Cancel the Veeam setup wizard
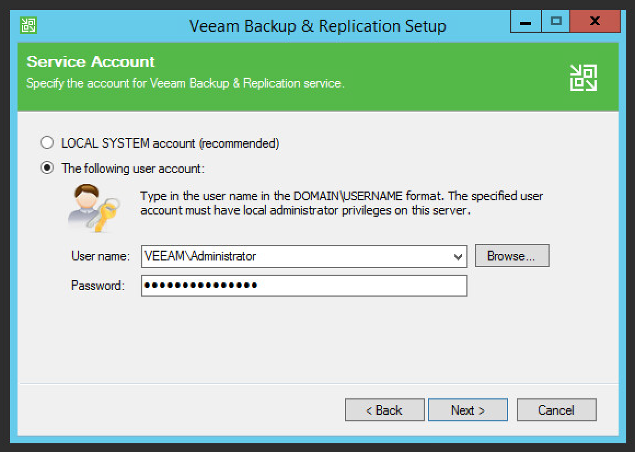This screenshot has width=635, height=452. [556, 410]
